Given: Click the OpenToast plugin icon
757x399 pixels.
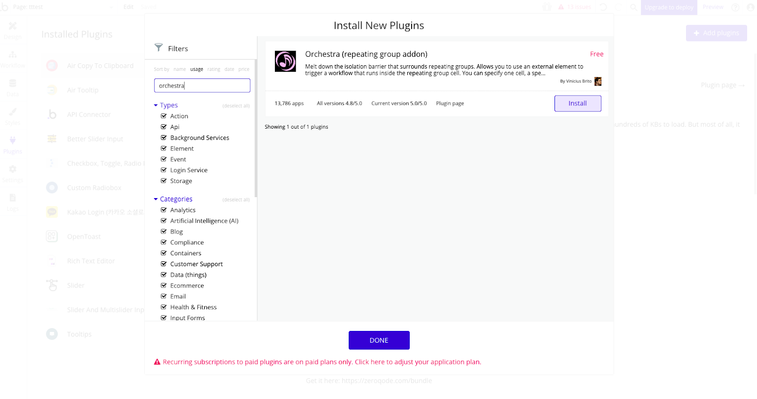Looking at the screenshot, I should [x=52, y=236].
